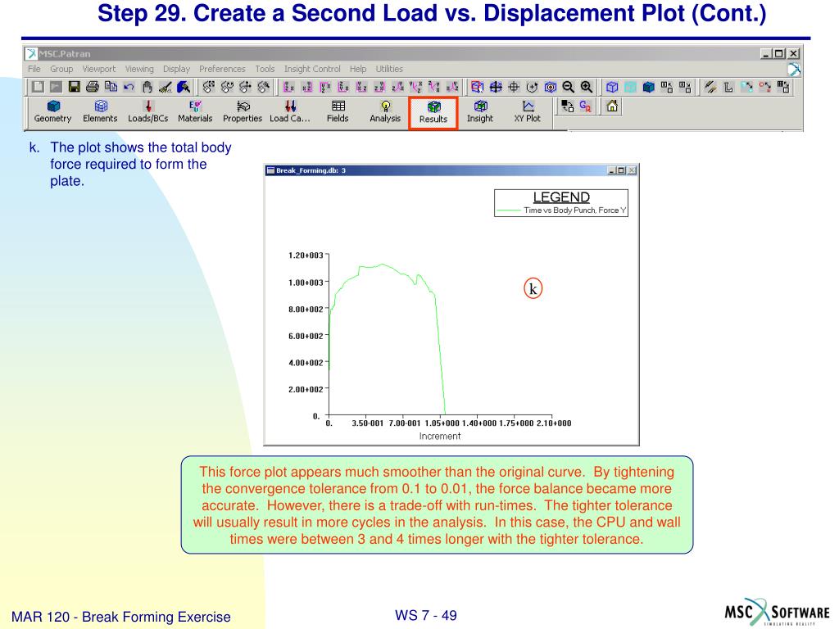Click the Fit View icon
839x629 pixels.
click(496, 87)
